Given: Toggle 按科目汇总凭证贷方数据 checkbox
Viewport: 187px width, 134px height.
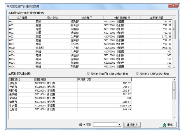Looking at the screenshot, I should pos(138,74).
